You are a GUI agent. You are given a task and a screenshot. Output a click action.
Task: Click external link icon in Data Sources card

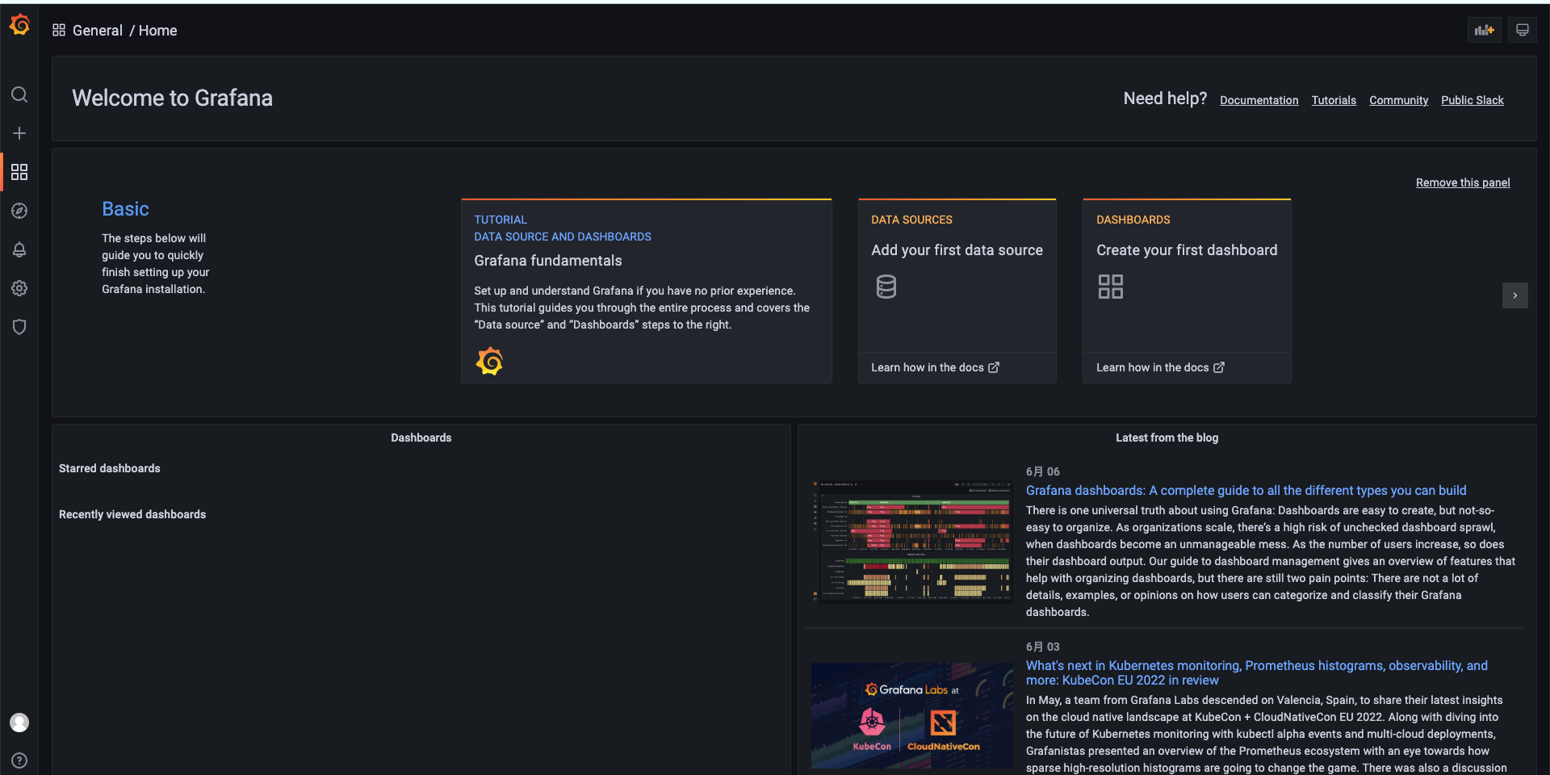pyautogui.click(x=994, y=367)
